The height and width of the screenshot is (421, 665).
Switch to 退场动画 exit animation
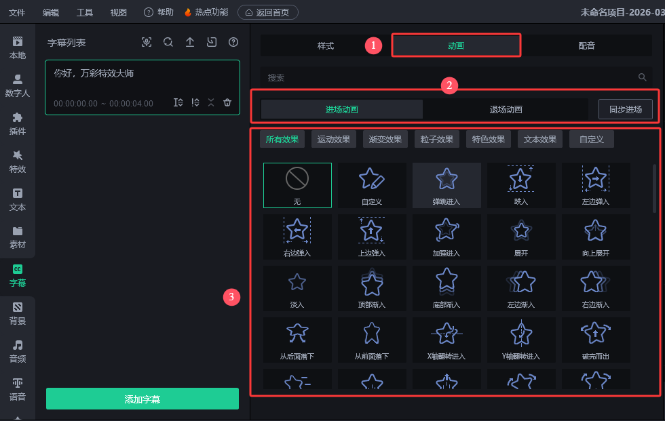(x=506, y=109)
